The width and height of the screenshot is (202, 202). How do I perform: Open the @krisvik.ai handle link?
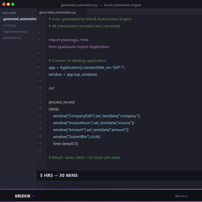181,196
